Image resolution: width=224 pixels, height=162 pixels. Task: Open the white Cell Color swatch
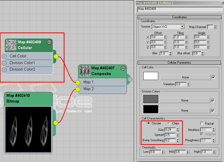coord(151,76)
